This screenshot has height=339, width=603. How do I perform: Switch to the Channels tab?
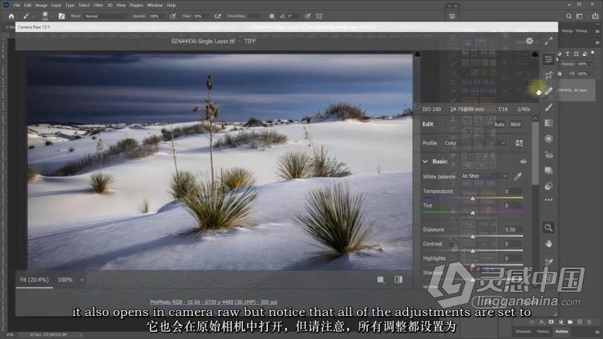coord(523,332)
